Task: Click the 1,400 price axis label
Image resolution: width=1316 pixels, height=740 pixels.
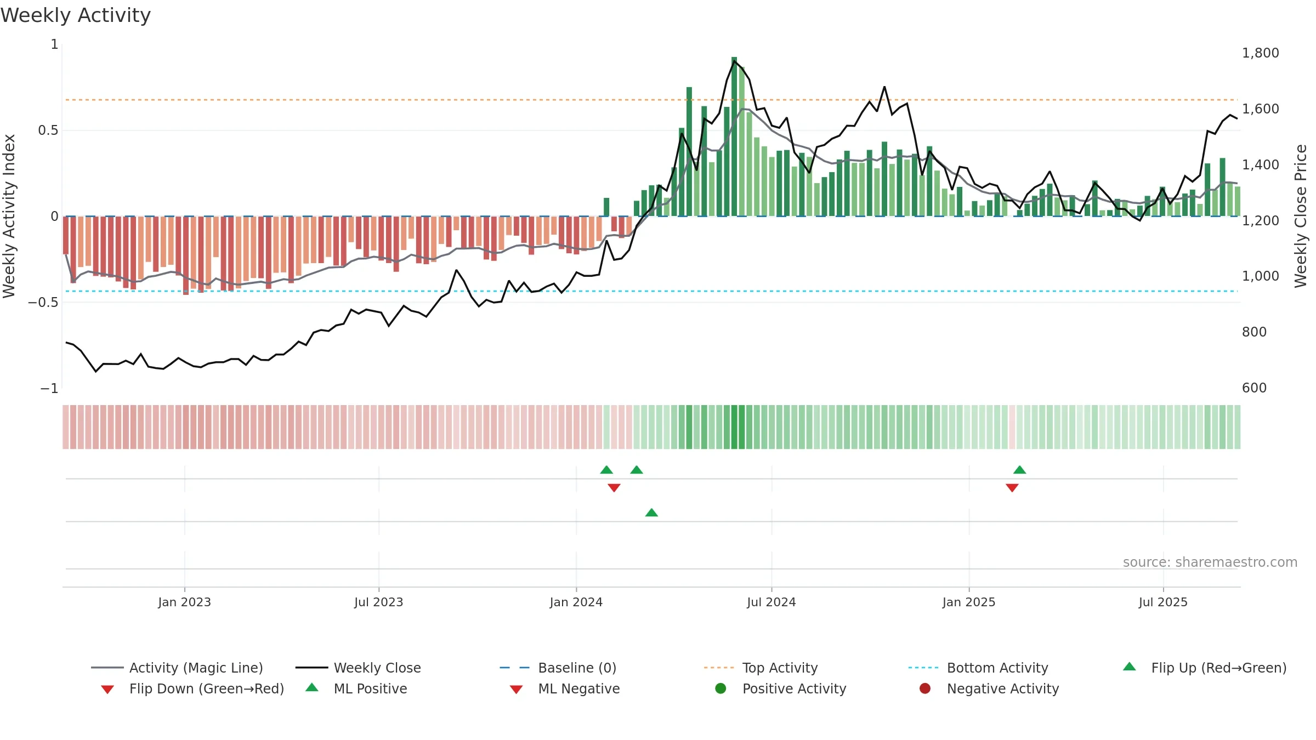Action: point(1260,165)
